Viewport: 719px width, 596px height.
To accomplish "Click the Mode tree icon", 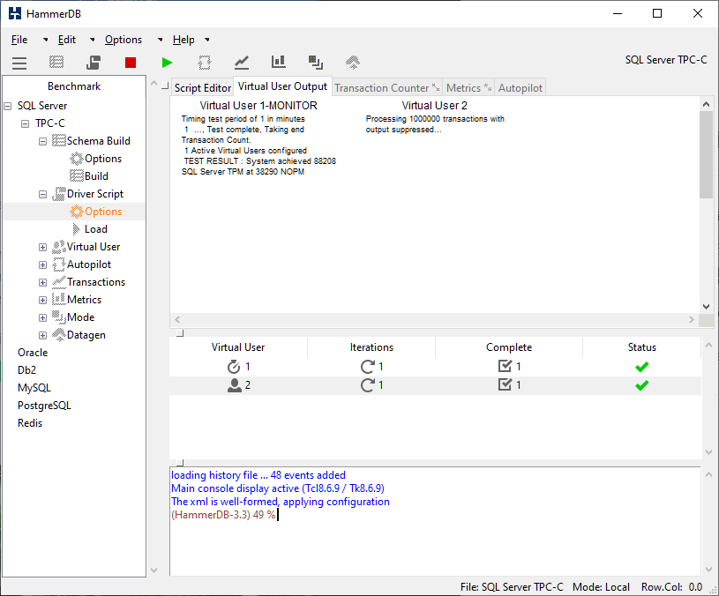I will click(x=59, y=317).
